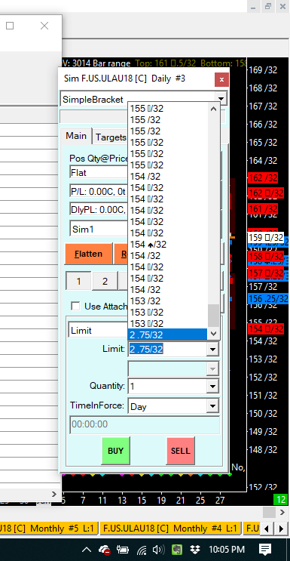Click the SELL button
This screenshot has height=561, width=290.
[x=181, y=451]
